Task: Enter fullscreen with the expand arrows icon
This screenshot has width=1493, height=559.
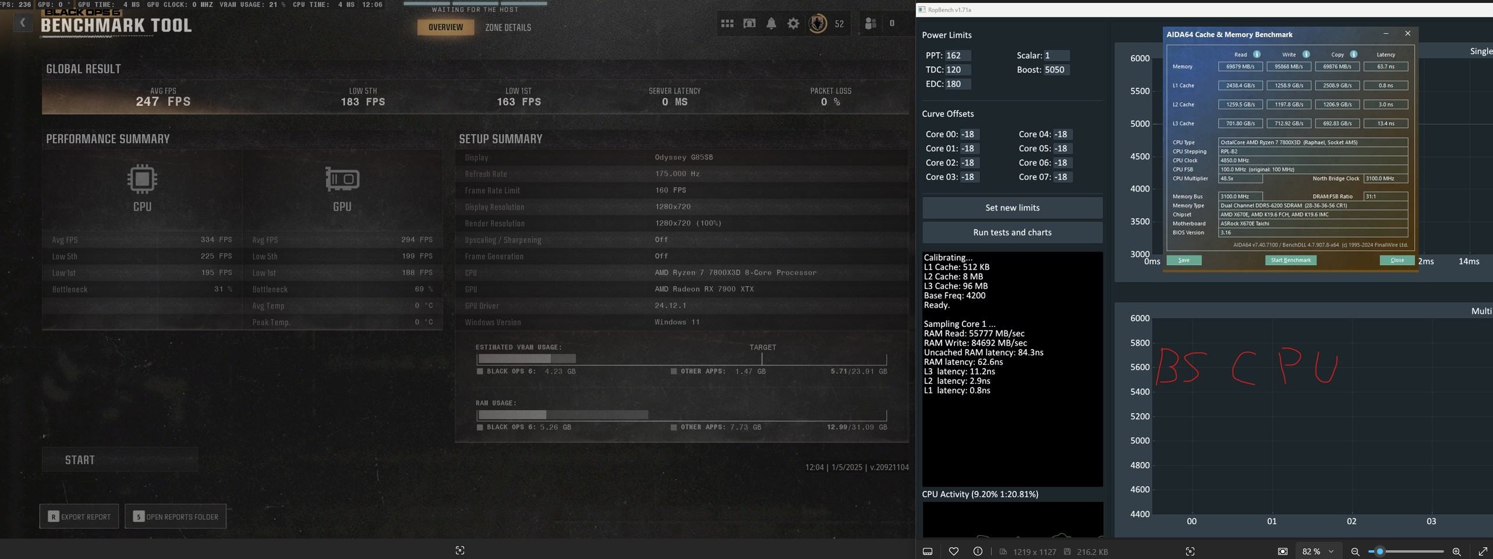Action: click(1483, 551)
